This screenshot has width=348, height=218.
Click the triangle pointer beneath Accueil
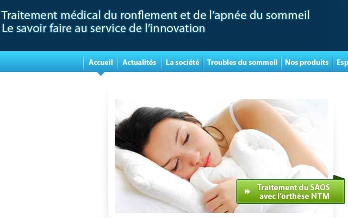click(x=101, y=74)
